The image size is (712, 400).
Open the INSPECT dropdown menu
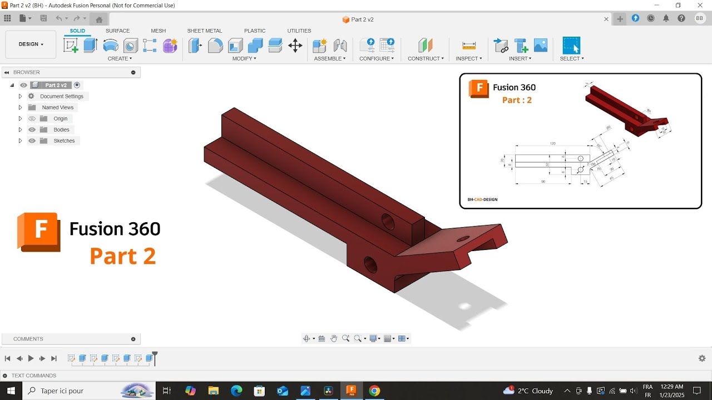tap(469, 58)
